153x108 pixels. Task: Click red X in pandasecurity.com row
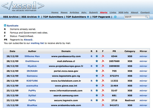point(103,56)
